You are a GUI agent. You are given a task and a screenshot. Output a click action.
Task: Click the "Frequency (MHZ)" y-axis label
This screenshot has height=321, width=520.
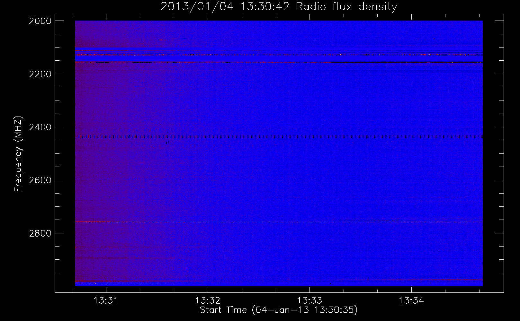18,154
